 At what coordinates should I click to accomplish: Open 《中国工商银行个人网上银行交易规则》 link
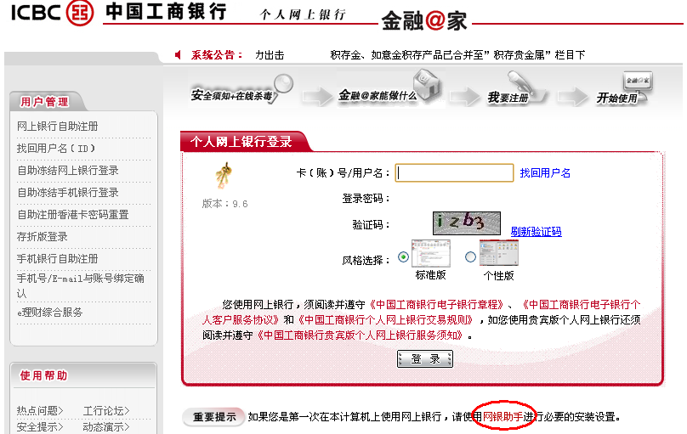(x=385, y=320)
